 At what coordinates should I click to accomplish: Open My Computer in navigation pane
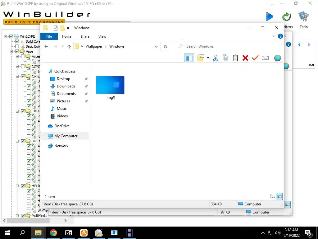point(66,136)
